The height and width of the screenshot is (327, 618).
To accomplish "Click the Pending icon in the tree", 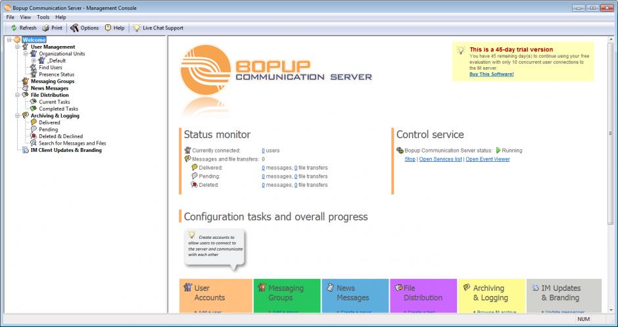I will pyautogui.click(x=34, y=130).
